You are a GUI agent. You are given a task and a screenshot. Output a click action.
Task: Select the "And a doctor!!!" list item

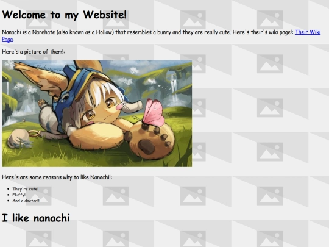26,201
